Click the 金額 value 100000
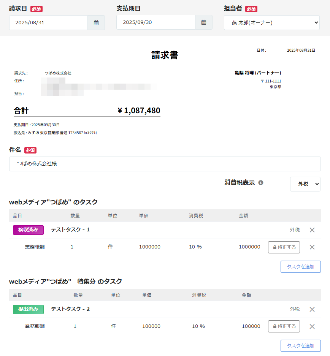 251,326
